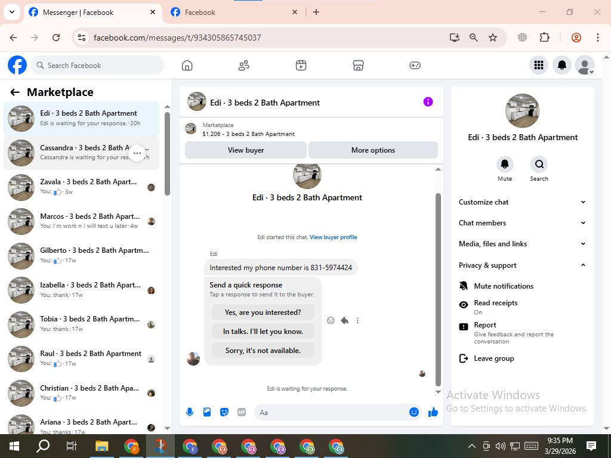Expand Chat members section
Screen dimensions: 611x458
(521, 223)
